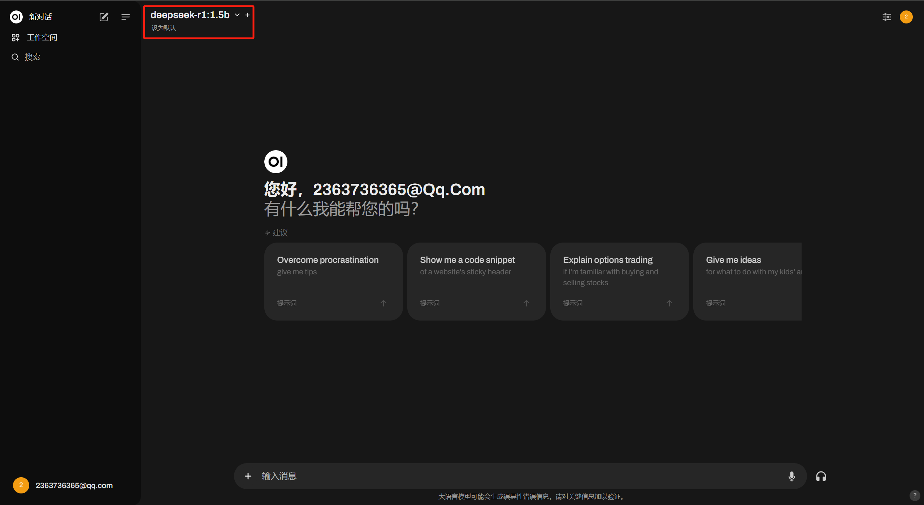Start voice input with microphone icon
Viewport: 924px width, 505px height.
(791, 476)
